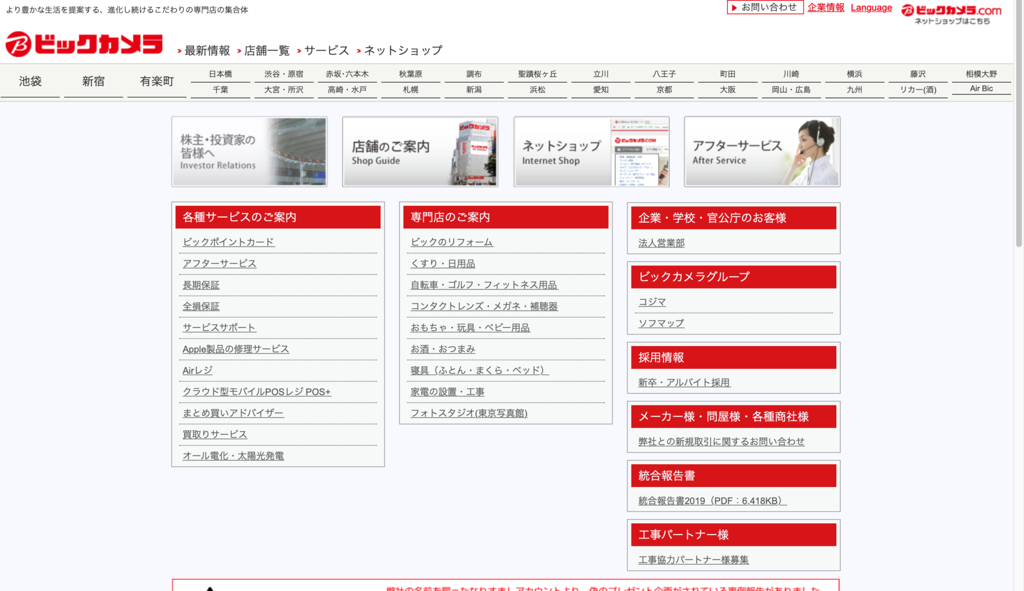Choose the 池袋 store tab
Viewport: 1024px width, 591px height.
pos(30,81)
